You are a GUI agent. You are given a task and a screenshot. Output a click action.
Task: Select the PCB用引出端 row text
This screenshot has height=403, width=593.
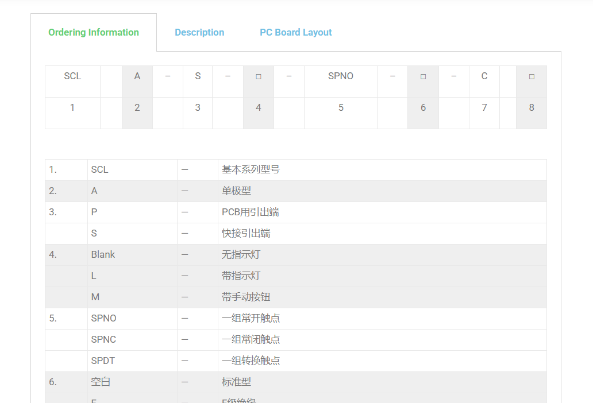250,212
